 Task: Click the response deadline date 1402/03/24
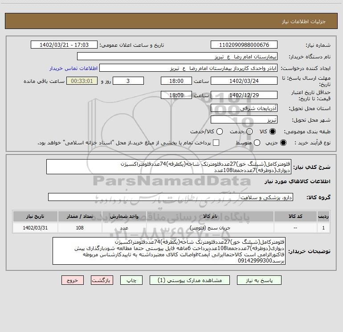tap(244, 81)
